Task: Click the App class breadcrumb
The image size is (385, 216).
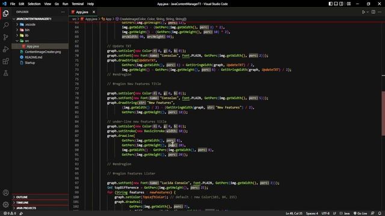Action: (108, 19)
